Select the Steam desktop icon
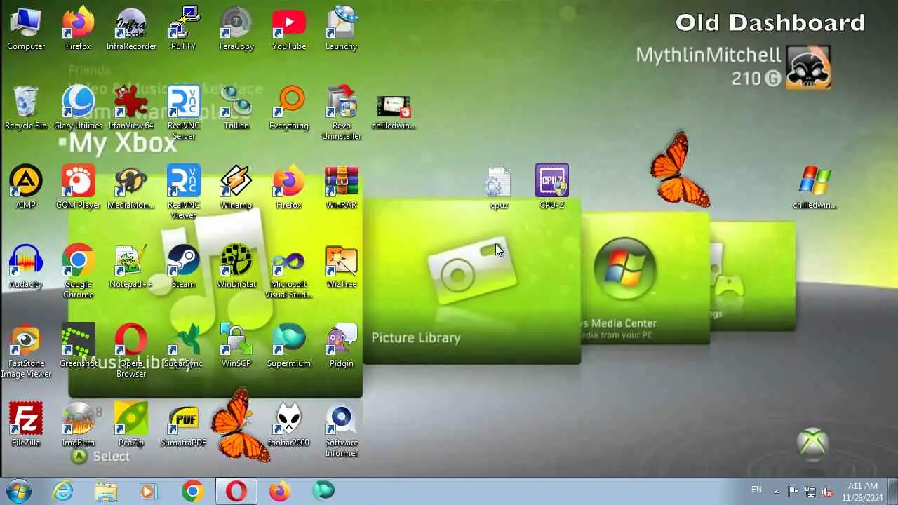The height and width of the screenshot is (505, 898). 184,267
